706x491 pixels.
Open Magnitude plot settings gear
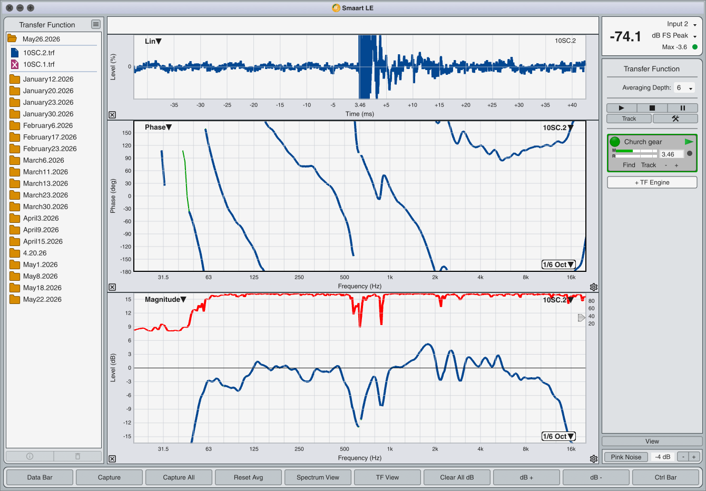594,459
